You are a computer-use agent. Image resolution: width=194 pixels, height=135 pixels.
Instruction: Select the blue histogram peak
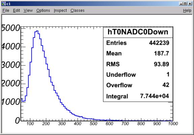coord(37,31)
